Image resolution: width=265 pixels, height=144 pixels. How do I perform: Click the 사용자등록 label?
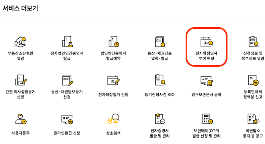[x=21, y=133]
